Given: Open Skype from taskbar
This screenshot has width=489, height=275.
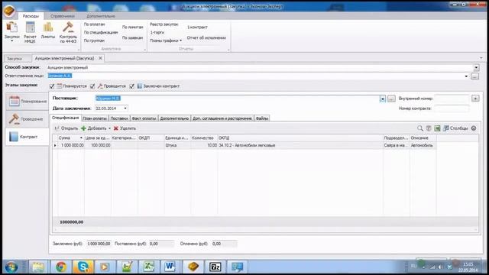Looking at the screenshot, I should 83,267.
